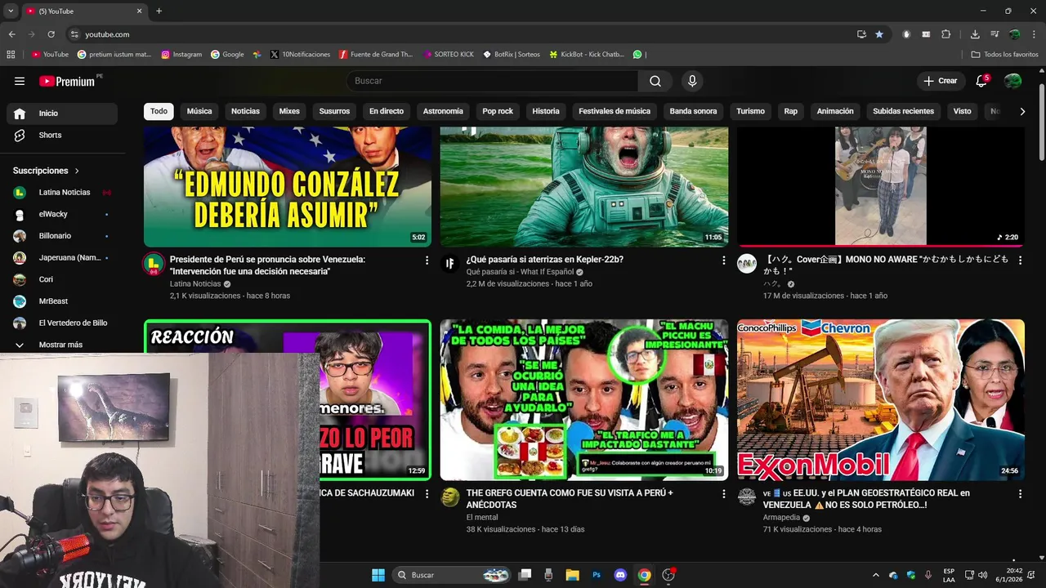Open Chrome downloads icon
The height and width of the screenshot is (588, 1046).
[975, 34]
